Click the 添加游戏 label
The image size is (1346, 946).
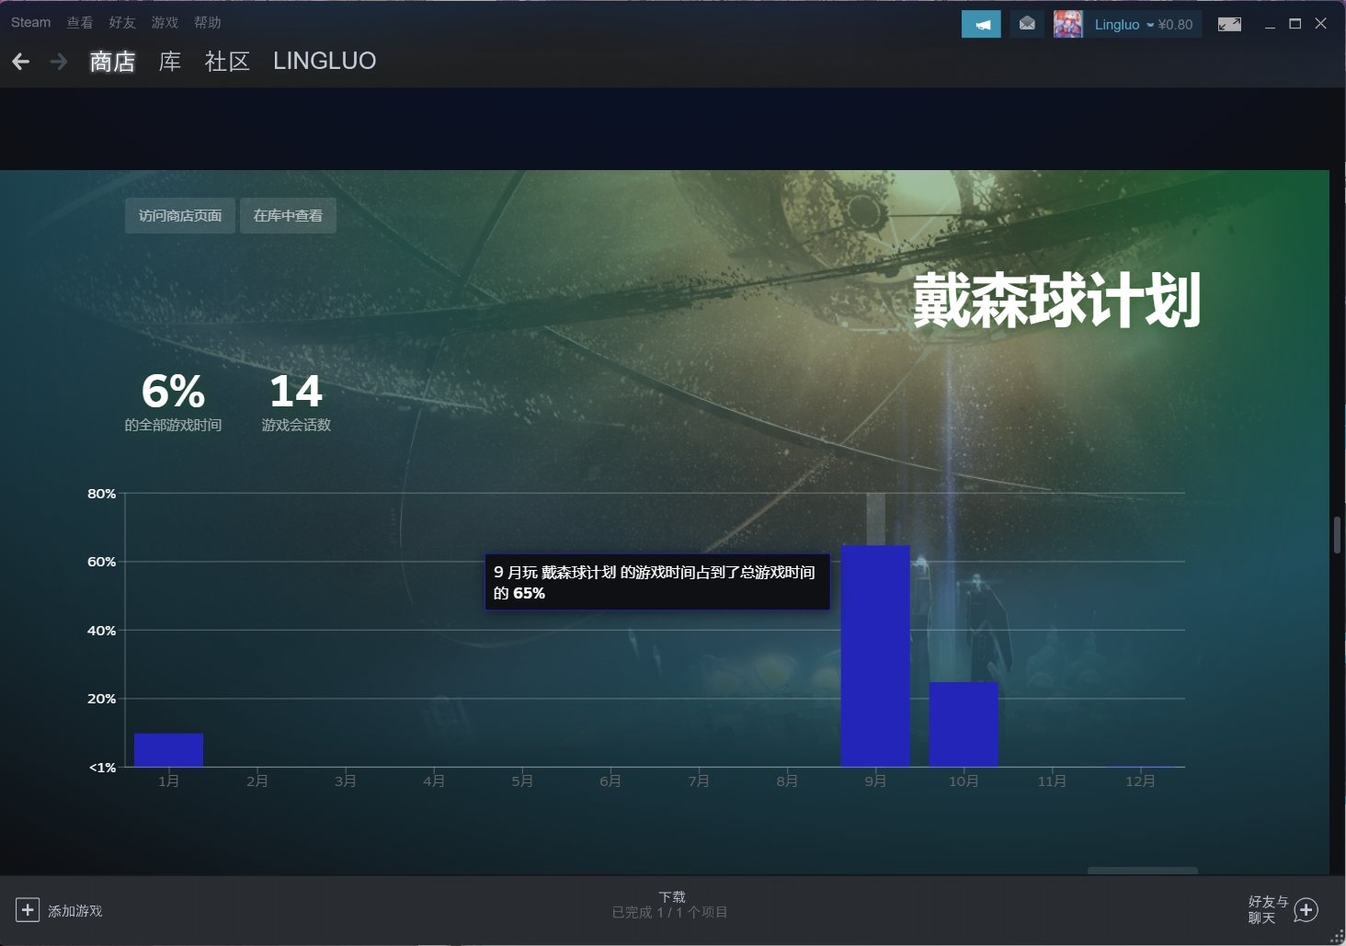click(x=75, y=911)
